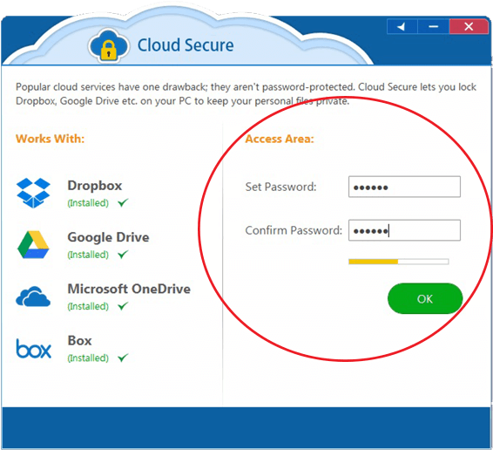Click the (Installed) status under Google Drive

pyautogui.click(x=88, y=255)
